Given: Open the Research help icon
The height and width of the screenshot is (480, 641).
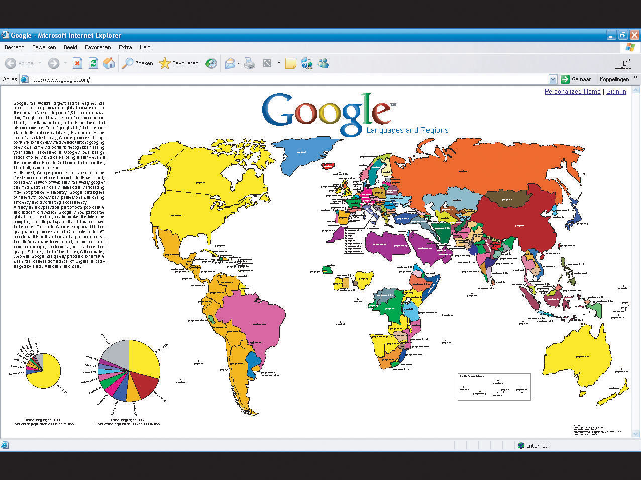Looking at the screenshot, I should [x=306, y=63].
